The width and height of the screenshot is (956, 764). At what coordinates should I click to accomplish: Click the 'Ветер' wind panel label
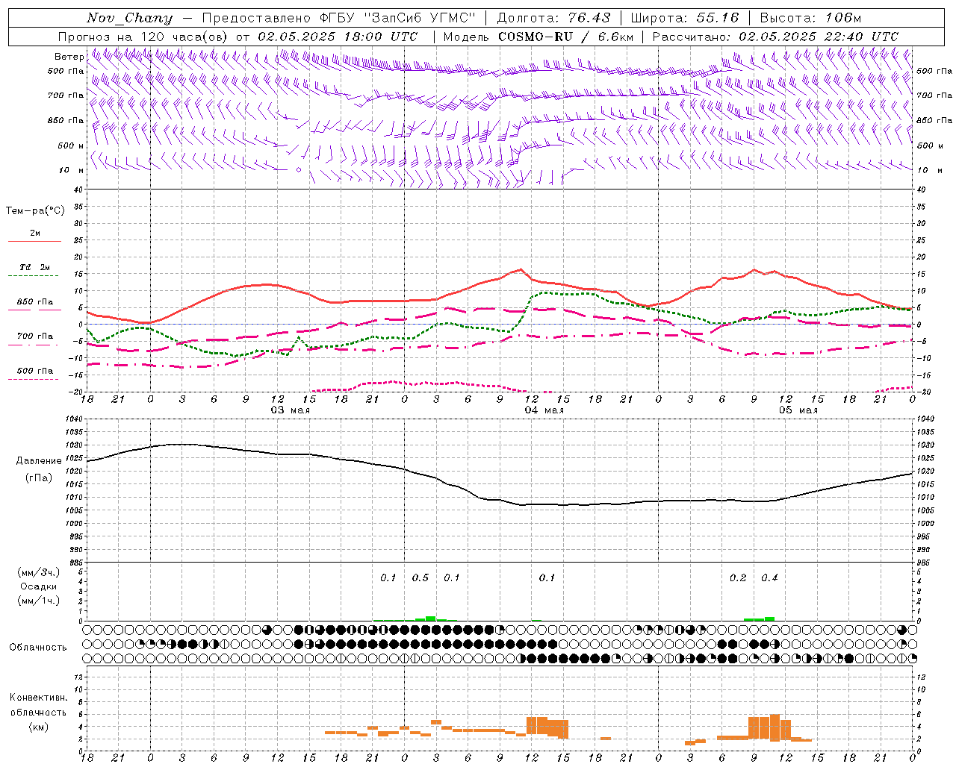(x=69, y=57)
